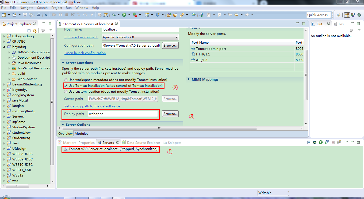The image size is (364, 199).
Task: Open the Project menu
Action: tap(57, 7)
